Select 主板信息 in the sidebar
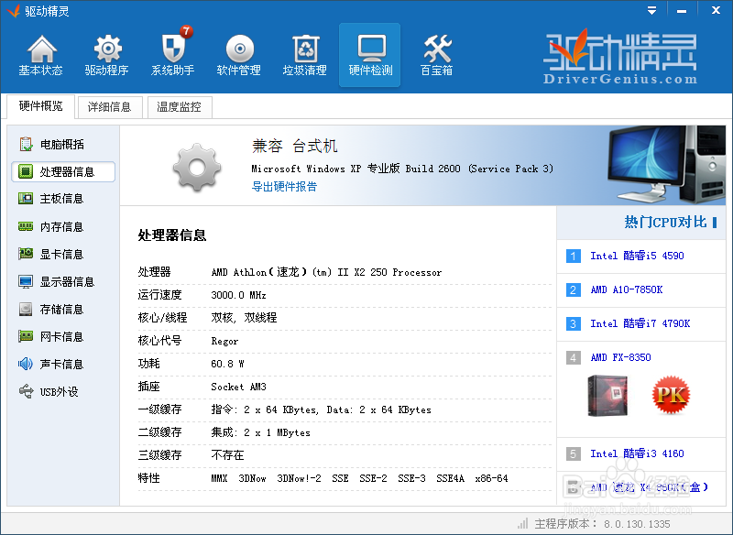The image size is (733, 535). point(62,199)
